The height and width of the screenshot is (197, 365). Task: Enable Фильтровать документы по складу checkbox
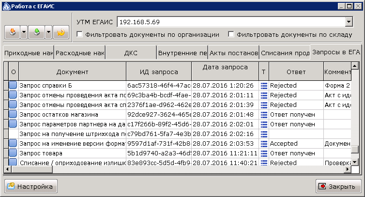(231, 34)
